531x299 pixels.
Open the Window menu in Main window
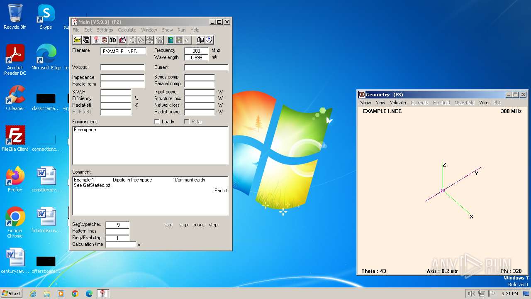pyautogui.click(x=149, y=30)
